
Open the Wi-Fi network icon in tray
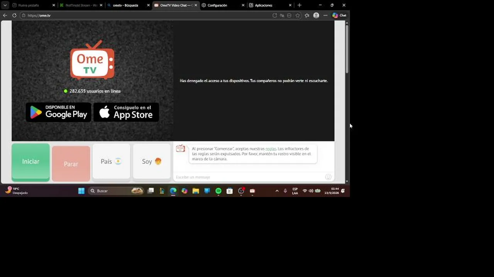point(305,191)
